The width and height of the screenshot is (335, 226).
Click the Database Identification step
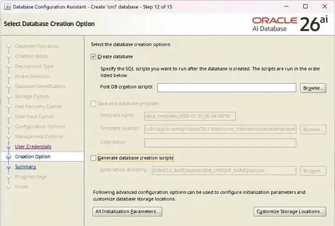tap(40, 86)
